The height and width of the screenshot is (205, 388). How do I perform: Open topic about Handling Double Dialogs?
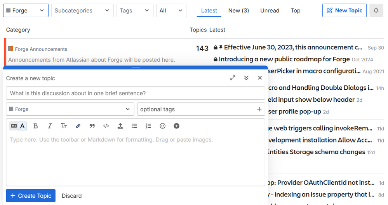(321, 88)
